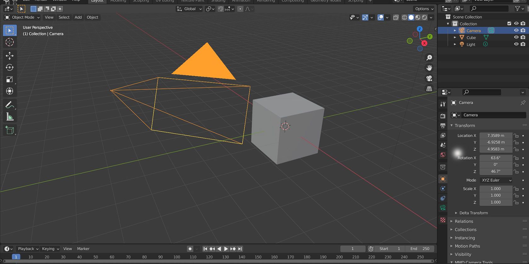Screen dimensions: 529x264
Task: Switch to orthographic grid view button
Action: [429, 89]
